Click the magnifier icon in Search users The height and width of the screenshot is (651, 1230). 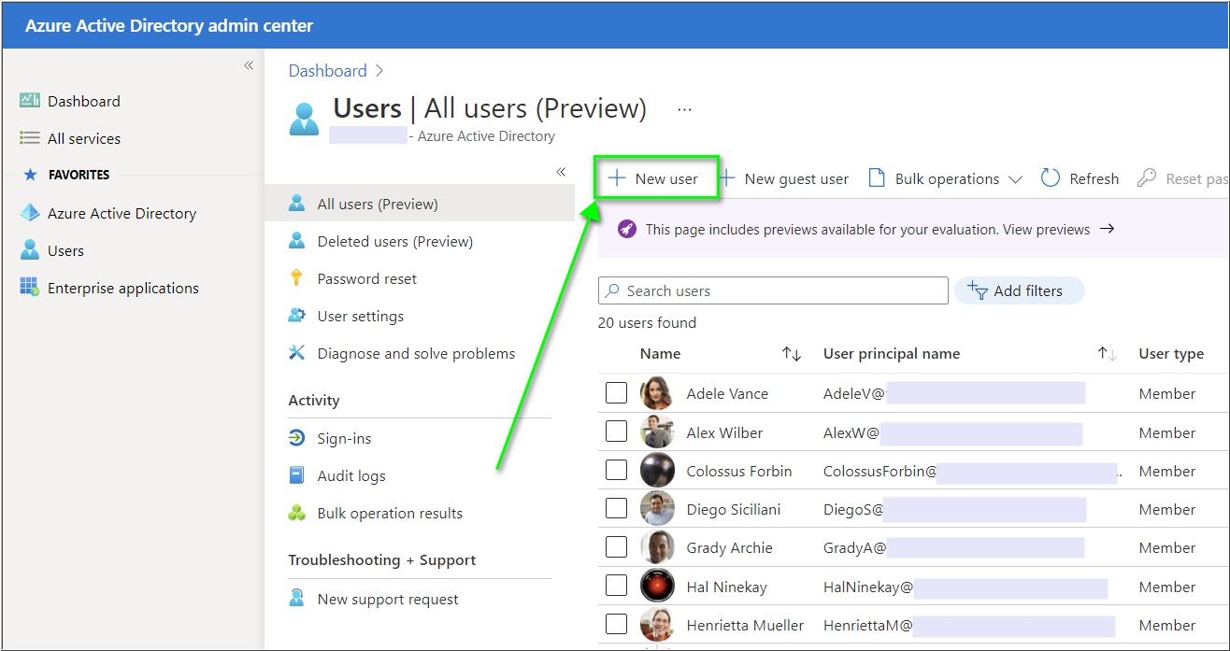pos(612,290)
